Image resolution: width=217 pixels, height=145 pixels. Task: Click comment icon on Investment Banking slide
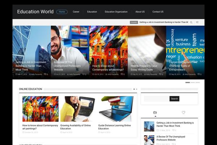(45, 74)
